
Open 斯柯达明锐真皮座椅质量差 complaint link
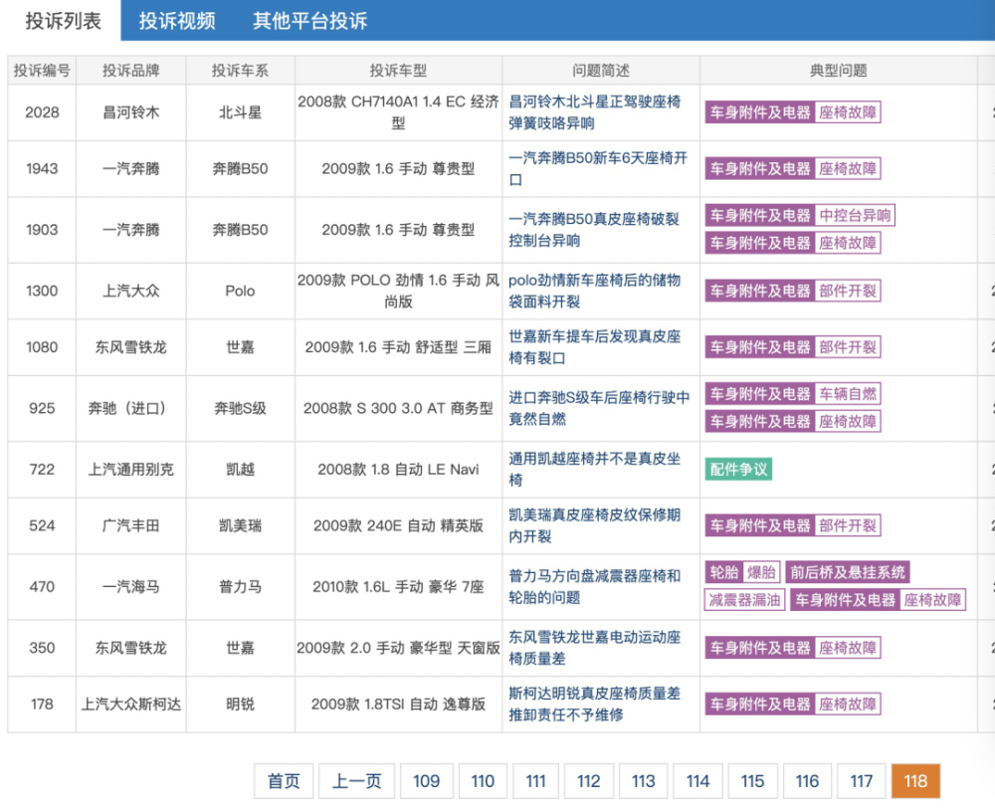click(x=595, y=705)
